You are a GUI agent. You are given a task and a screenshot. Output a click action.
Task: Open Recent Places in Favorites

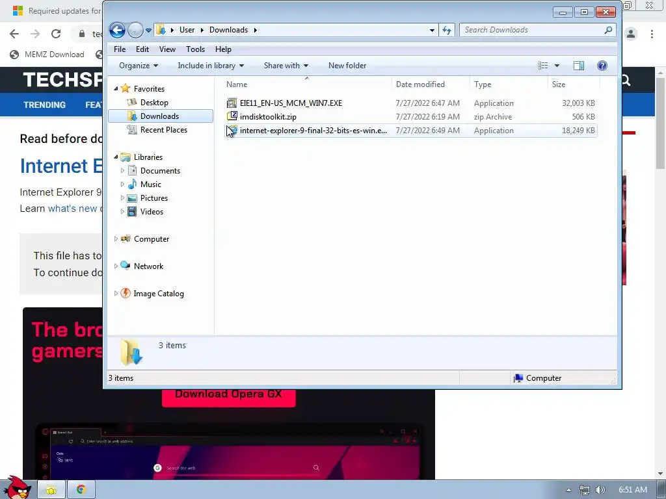pos(163,130)
